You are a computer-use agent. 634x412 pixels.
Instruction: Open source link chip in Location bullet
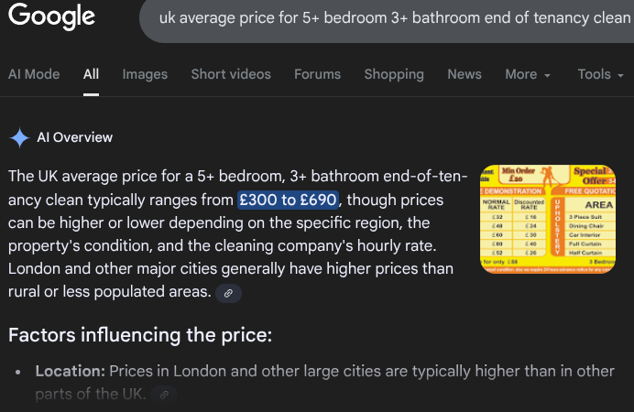coord(164,395)
